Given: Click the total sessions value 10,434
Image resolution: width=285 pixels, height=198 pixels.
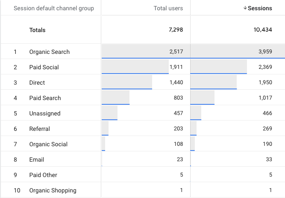Looking at the screenshot, I should [262, 30].
